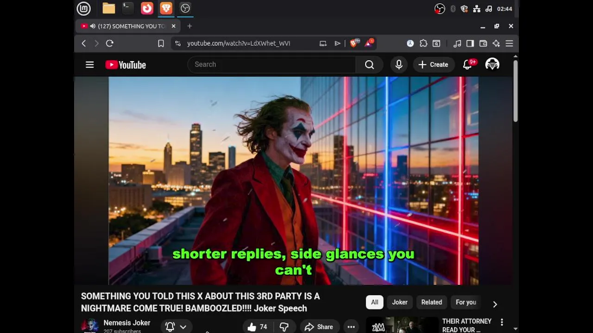This screenshot has height=333, width=593.
Task: Open a new browser tab
Action: [x=189, y=26]
